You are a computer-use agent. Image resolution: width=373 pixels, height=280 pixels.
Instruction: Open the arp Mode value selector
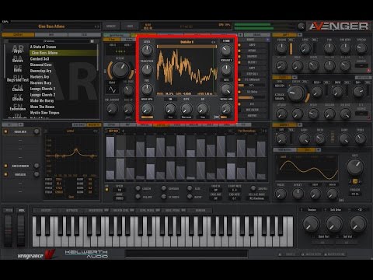120,198
